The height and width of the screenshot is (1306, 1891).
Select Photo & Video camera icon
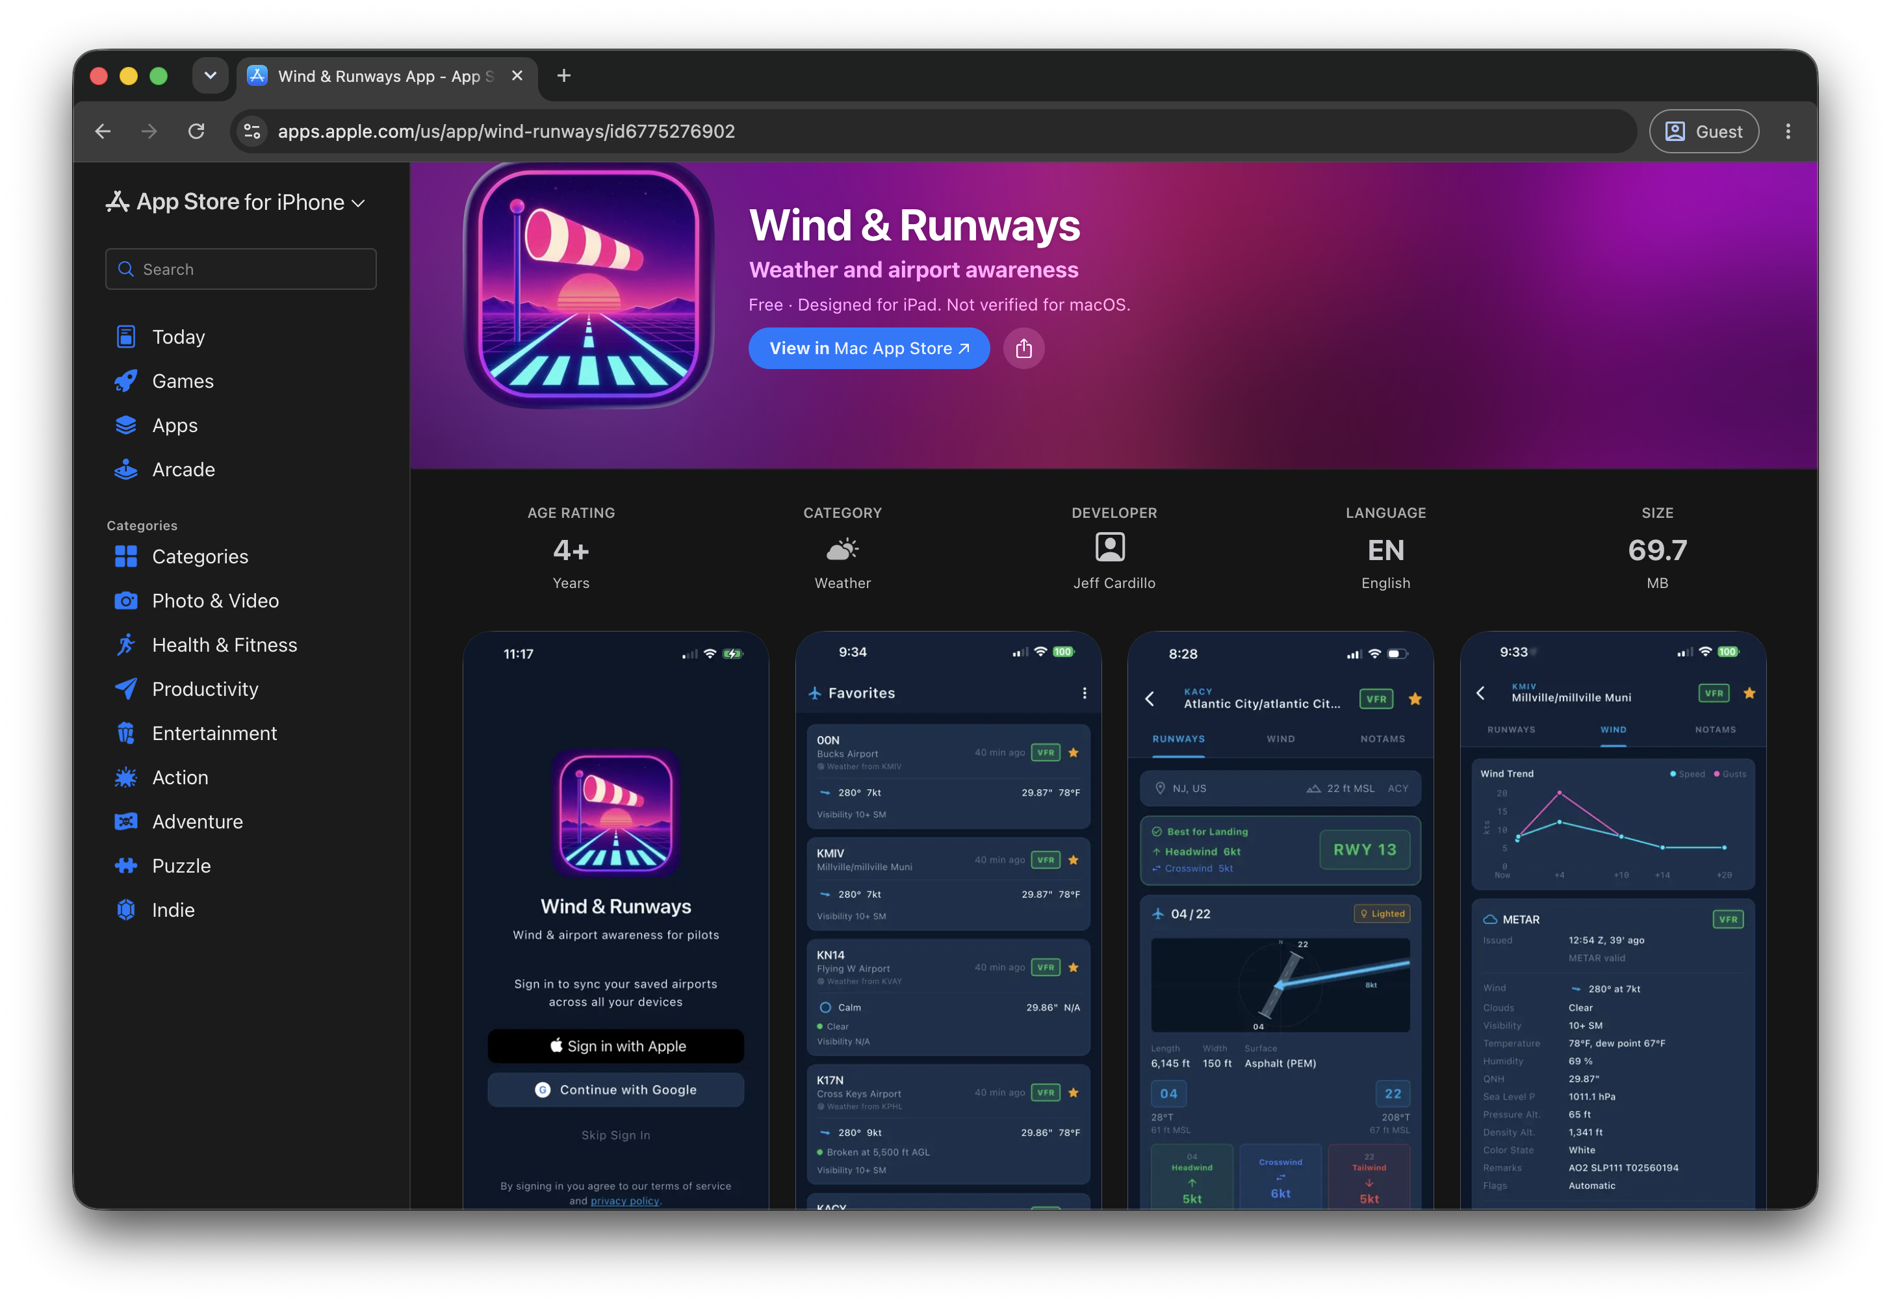tap(125, 600)
